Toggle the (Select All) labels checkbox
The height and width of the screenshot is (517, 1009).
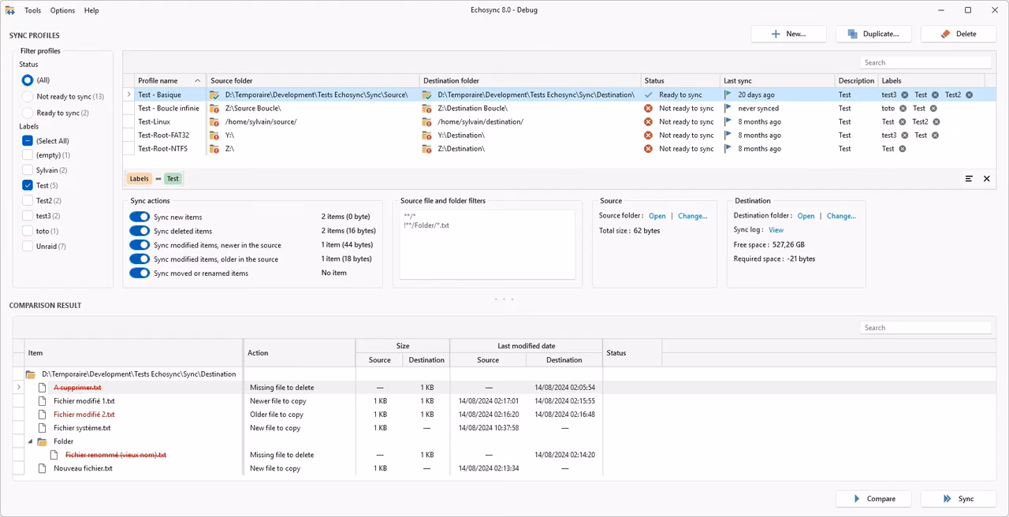click(28, 140)
